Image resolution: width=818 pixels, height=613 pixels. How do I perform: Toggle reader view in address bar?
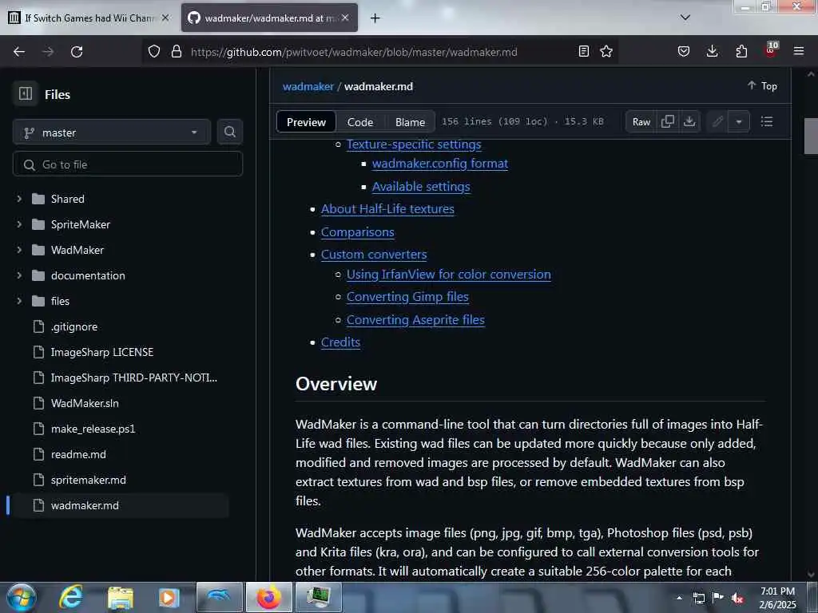click(584, 51)
